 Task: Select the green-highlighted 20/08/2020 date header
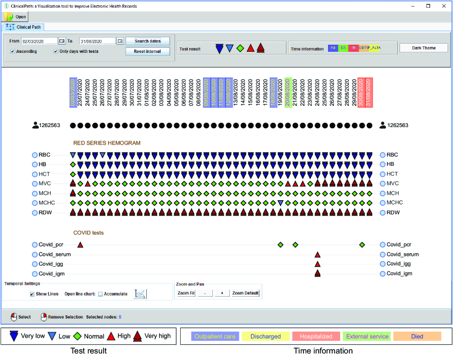point(288,92)
